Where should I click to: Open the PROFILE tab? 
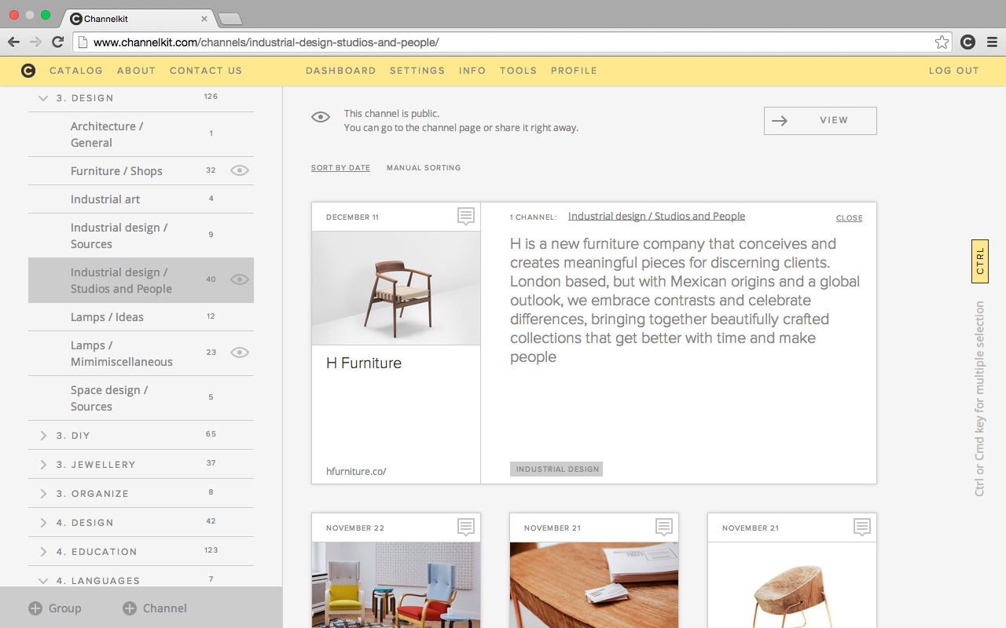(x=574, y=71)
